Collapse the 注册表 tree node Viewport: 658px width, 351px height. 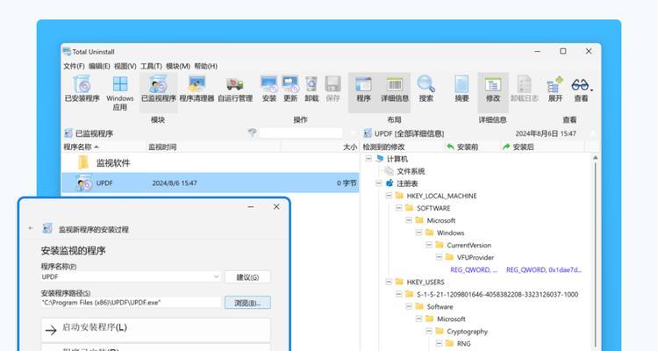(x=378, y=183)
